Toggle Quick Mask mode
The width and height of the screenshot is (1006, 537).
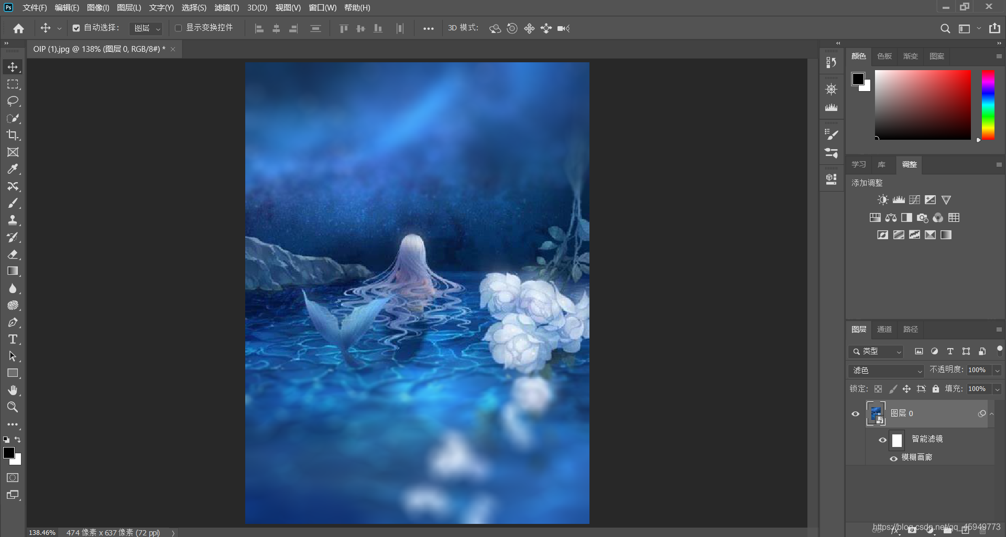(x=13, y=478)
